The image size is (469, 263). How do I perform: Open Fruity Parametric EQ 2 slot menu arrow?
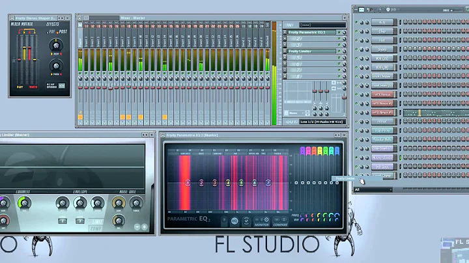tap(285, 33)
